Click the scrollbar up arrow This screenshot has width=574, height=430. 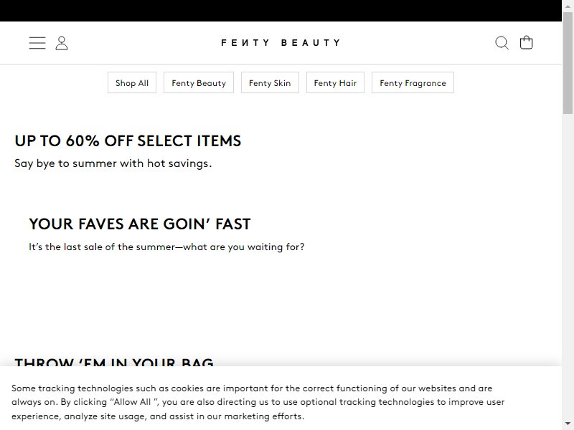click(x=568, y=5)
